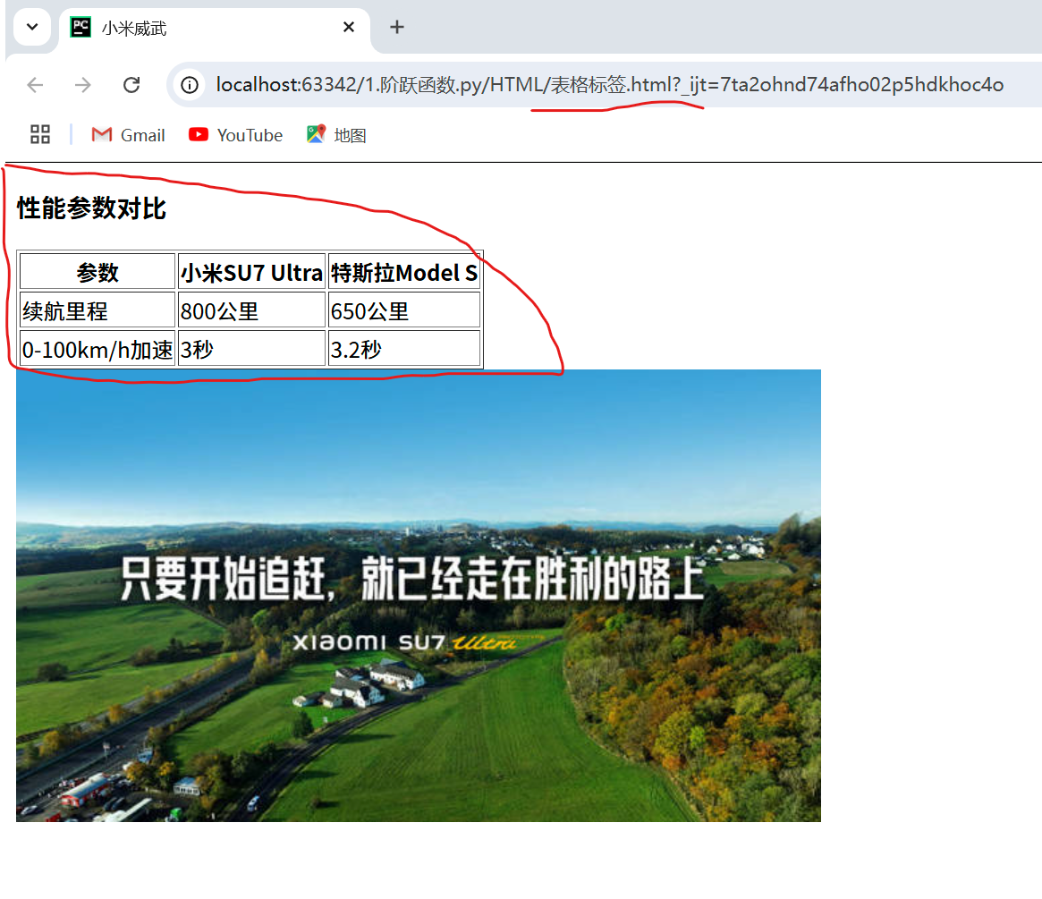Click the 800公里 table cell
Screen dimensions: 1042x899
[251, 310]
